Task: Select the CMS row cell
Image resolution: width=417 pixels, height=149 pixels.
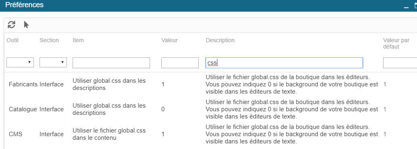Action: [x=15, y=134]
